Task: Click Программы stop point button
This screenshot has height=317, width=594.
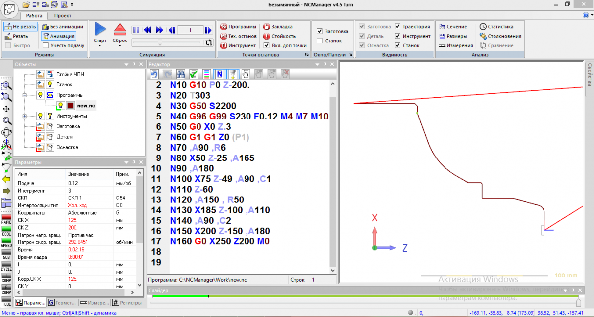Action: pos(238,27)
